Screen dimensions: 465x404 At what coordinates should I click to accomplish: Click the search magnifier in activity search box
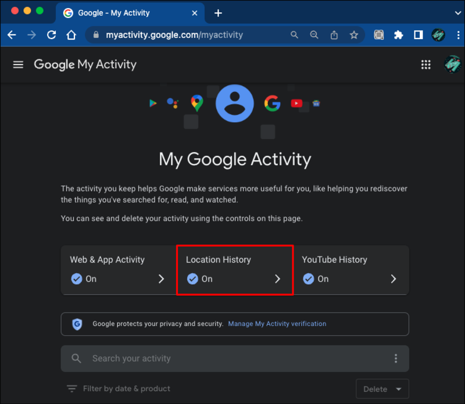tap(76, 358)
